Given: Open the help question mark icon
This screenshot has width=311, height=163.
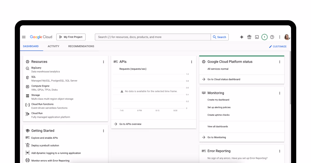Looking at the screenshot, I should pyautogui.click(x=272, y=37).
